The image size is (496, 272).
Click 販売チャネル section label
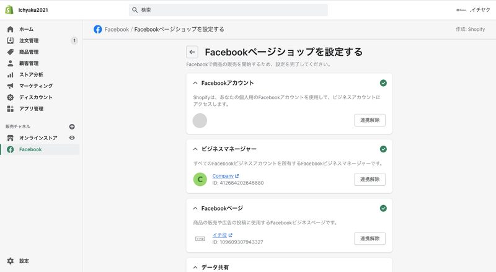(18, 126)
